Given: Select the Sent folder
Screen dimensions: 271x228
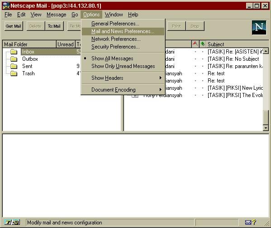Looking at the screenshot, I should pos(27,66).
